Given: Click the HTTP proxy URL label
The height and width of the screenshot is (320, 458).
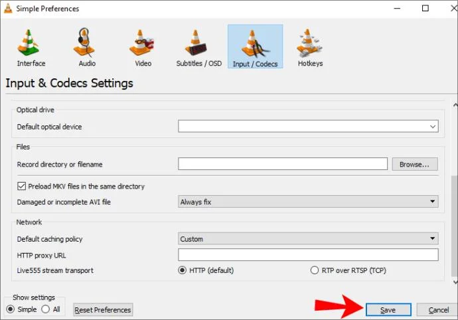Looking at the screenshot, I should point(41,256).
